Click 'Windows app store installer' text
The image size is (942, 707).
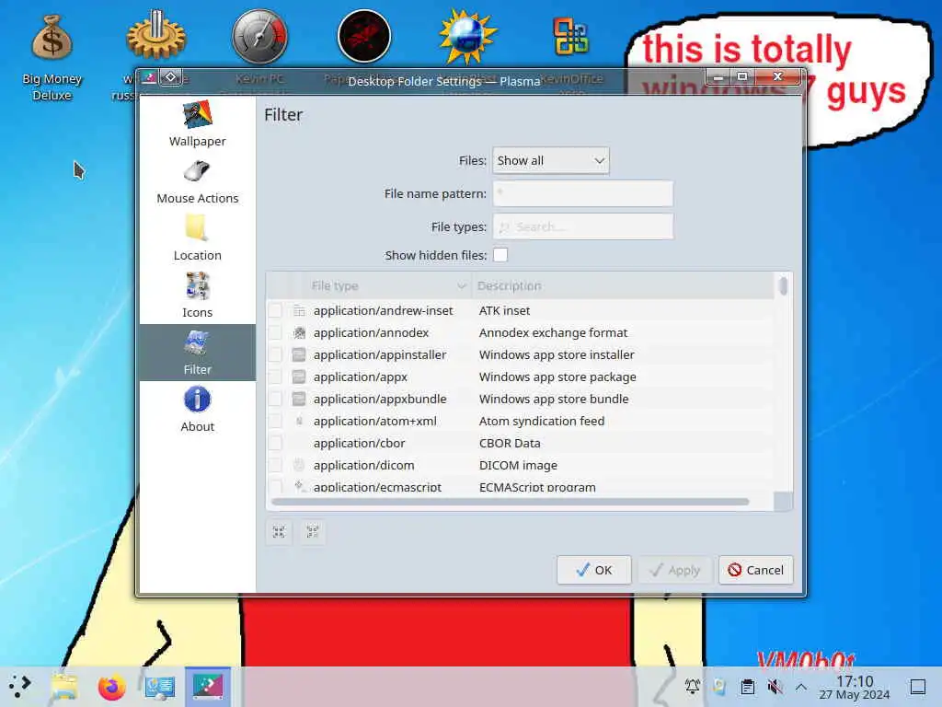557,354
